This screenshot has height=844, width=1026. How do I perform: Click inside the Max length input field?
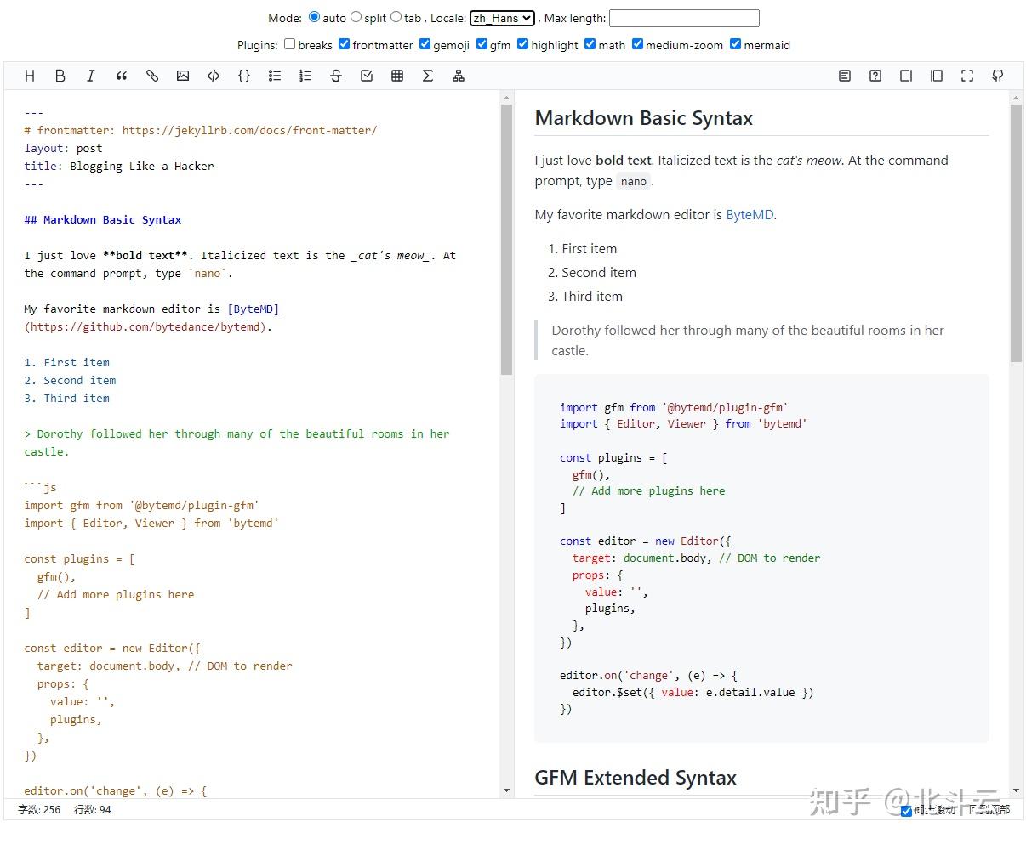point(684,17)
